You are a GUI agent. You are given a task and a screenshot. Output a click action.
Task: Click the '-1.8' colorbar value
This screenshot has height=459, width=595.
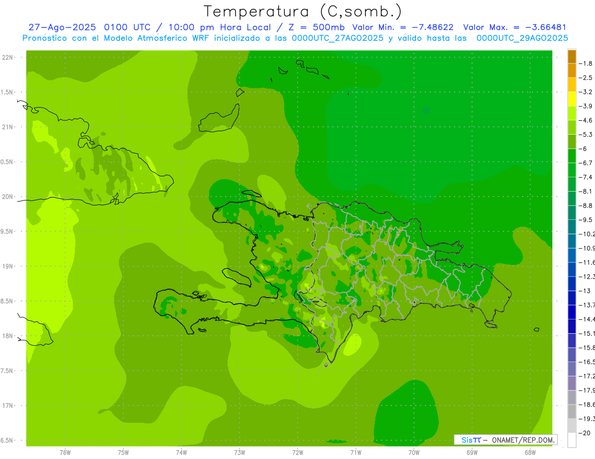click(586, 63)
